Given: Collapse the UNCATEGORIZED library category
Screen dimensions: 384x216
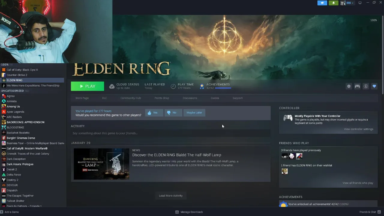Looking at the screenshot, I should (12, 91).
